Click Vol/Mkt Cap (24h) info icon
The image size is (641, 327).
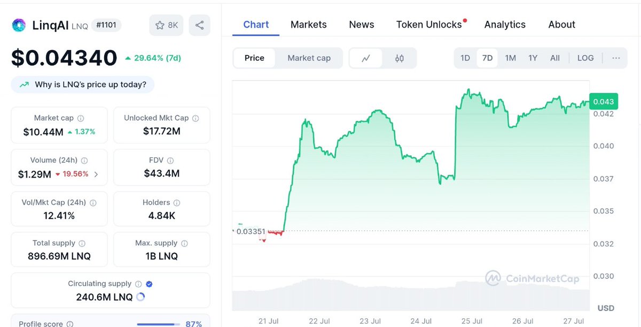[x=93, y=203]
